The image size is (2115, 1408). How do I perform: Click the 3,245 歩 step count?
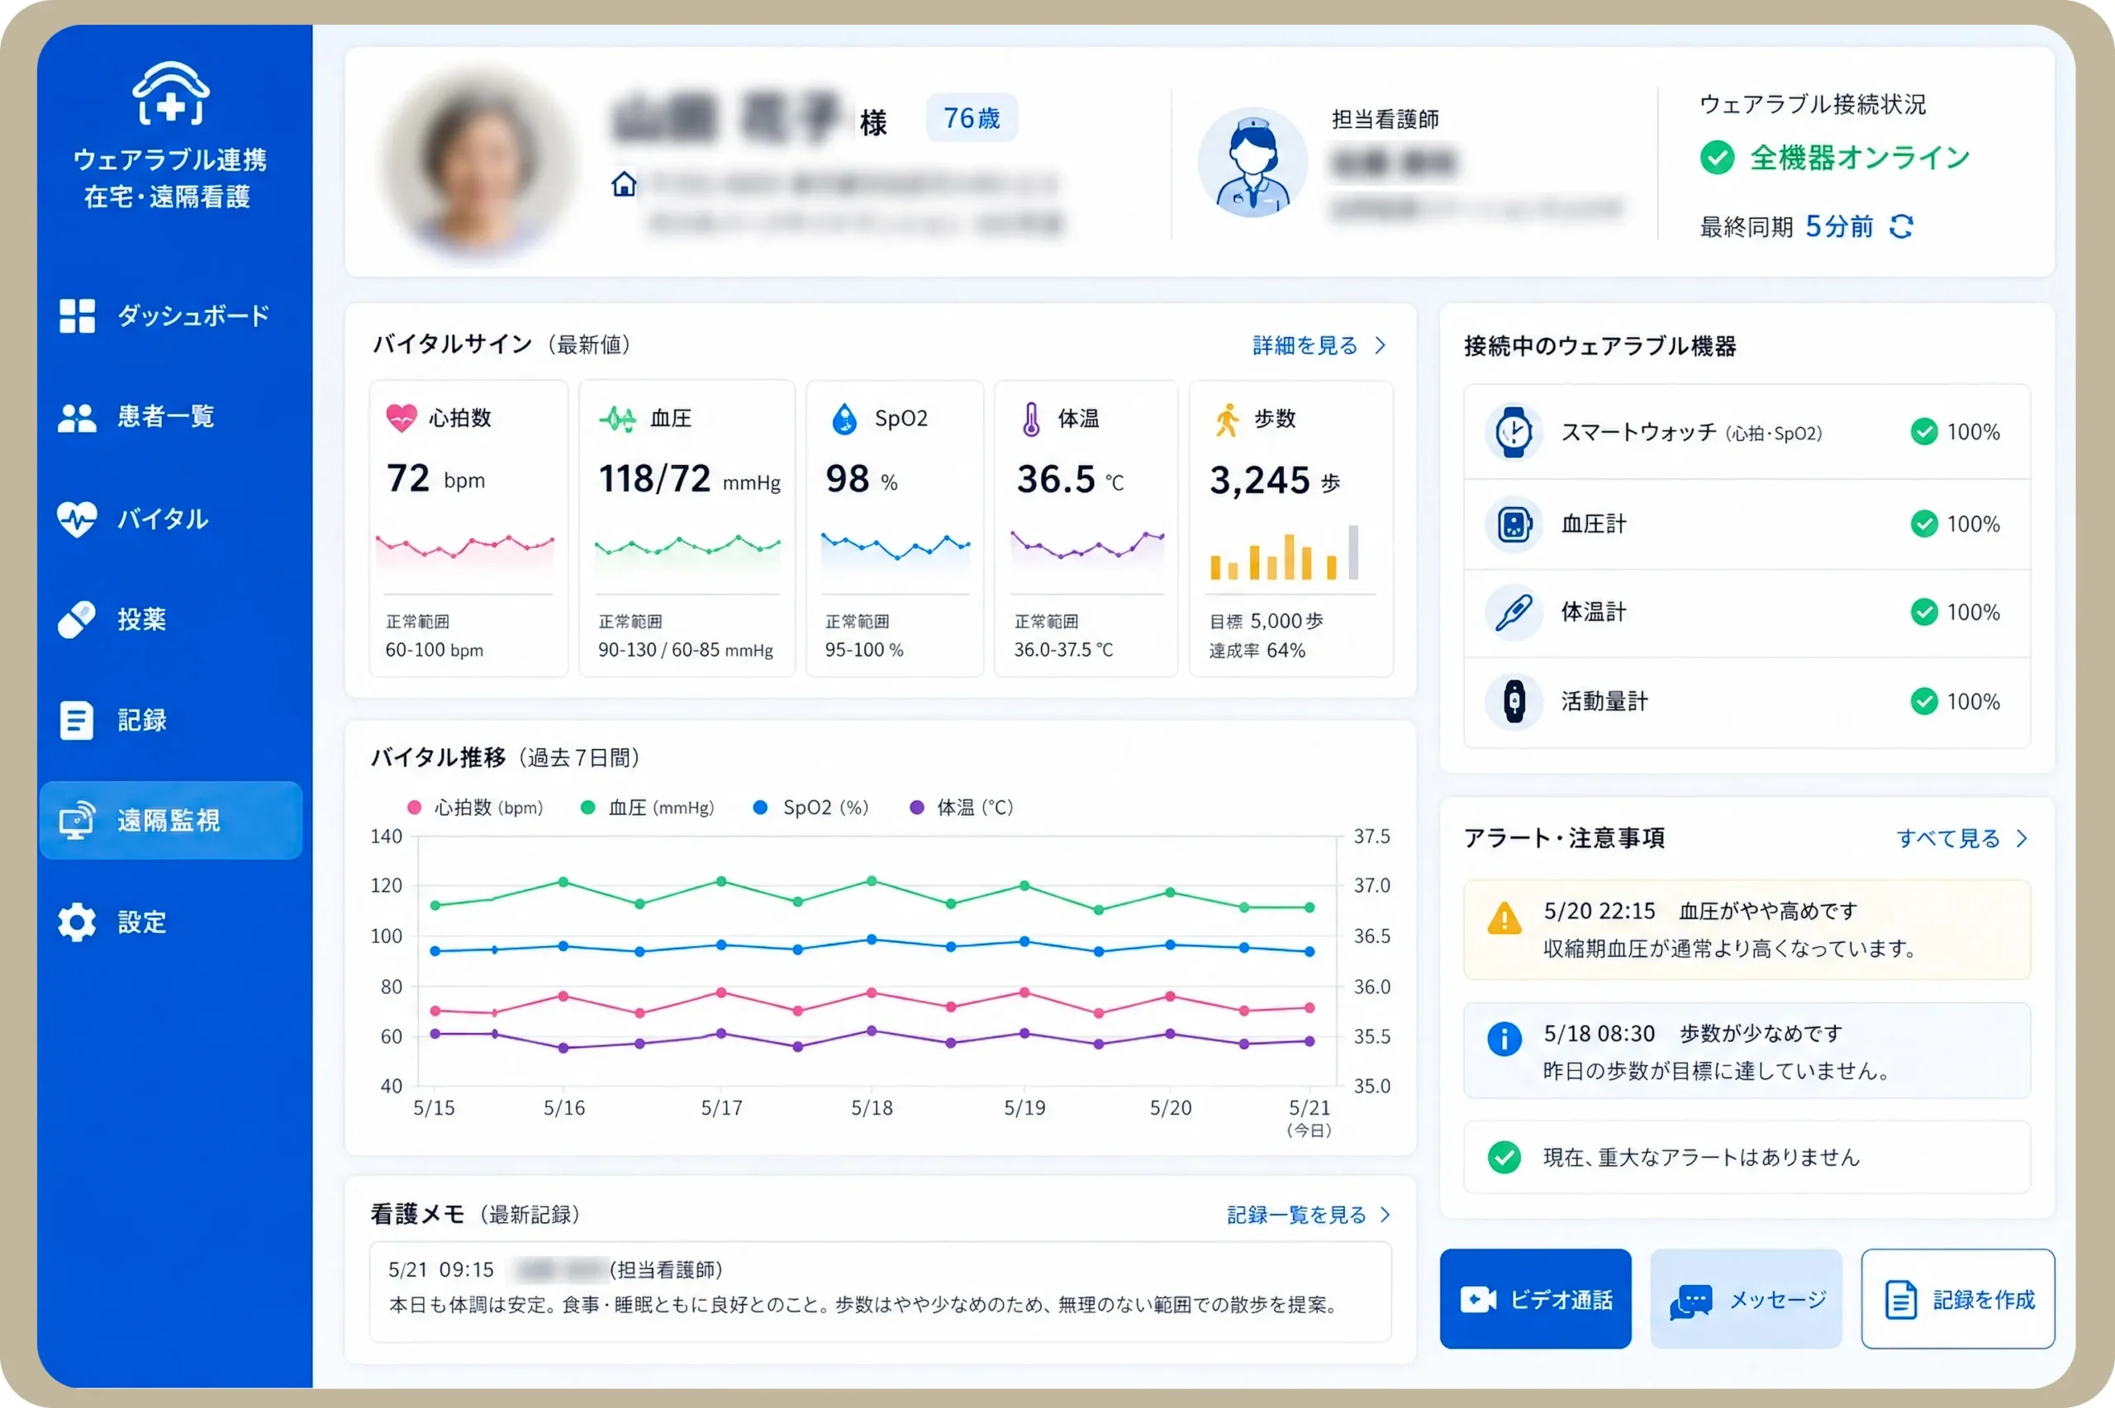[1275, 481]
